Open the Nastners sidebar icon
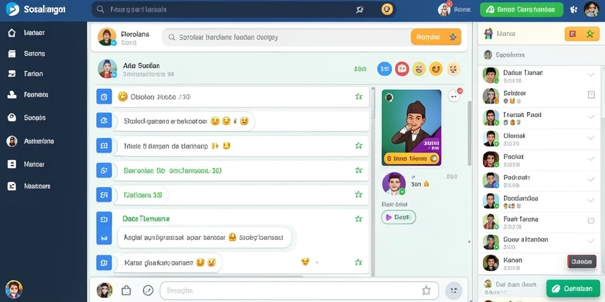Image resolution: width=605 pixels, height=302 pixels. (x=12, y=186)
